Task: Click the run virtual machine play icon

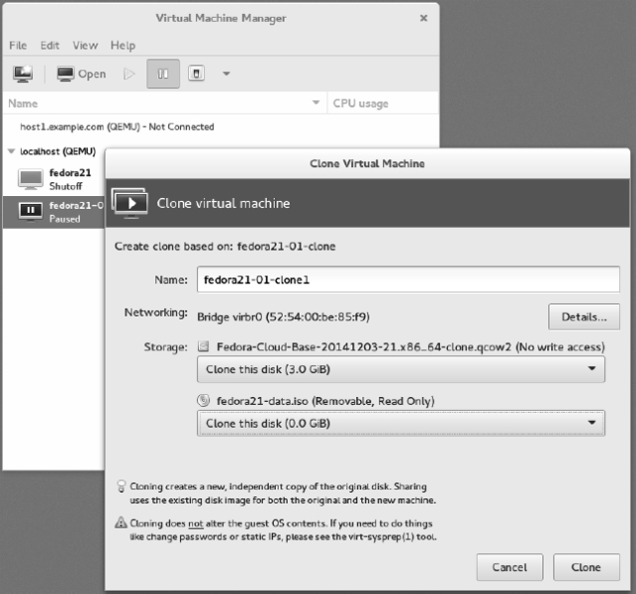Action: 129,74
